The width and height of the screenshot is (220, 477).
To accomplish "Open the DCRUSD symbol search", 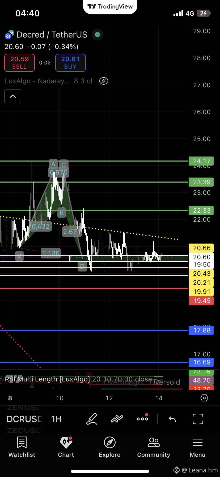I will [24, 419].
